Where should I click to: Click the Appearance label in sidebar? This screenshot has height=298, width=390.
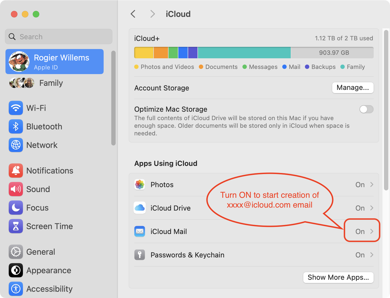point(49,270)
